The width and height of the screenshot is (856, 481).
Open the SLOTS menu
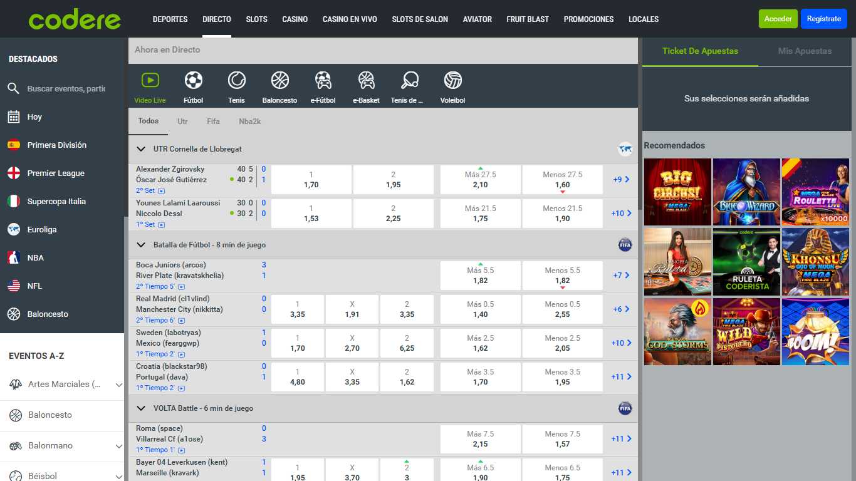coord(256,19)
